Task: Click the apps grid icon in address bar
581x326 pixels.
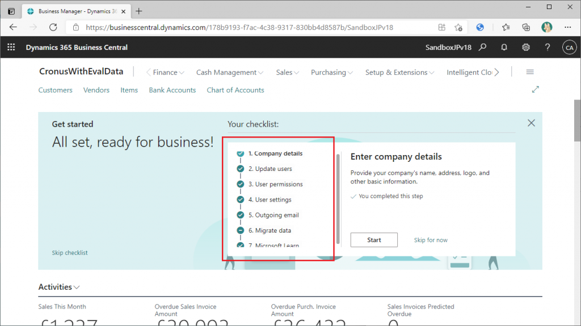Action: [x=441, y=27]
